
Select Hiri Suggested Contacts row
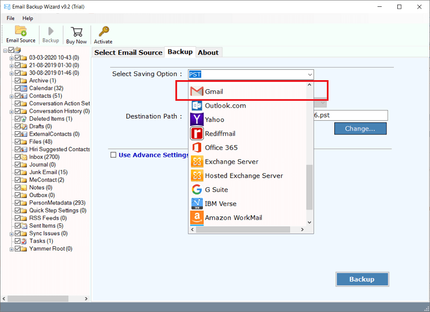coord(60,149)
